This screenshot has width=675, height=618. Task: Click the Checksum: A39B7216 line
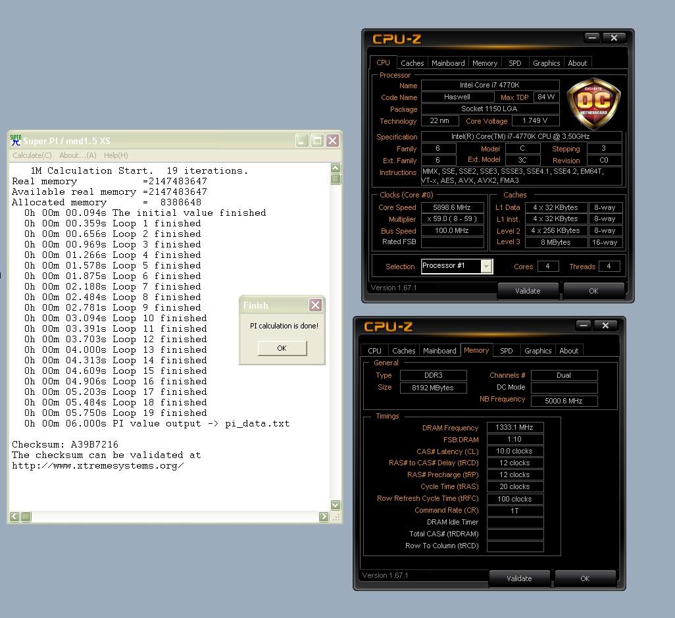[x=65, y=444]
